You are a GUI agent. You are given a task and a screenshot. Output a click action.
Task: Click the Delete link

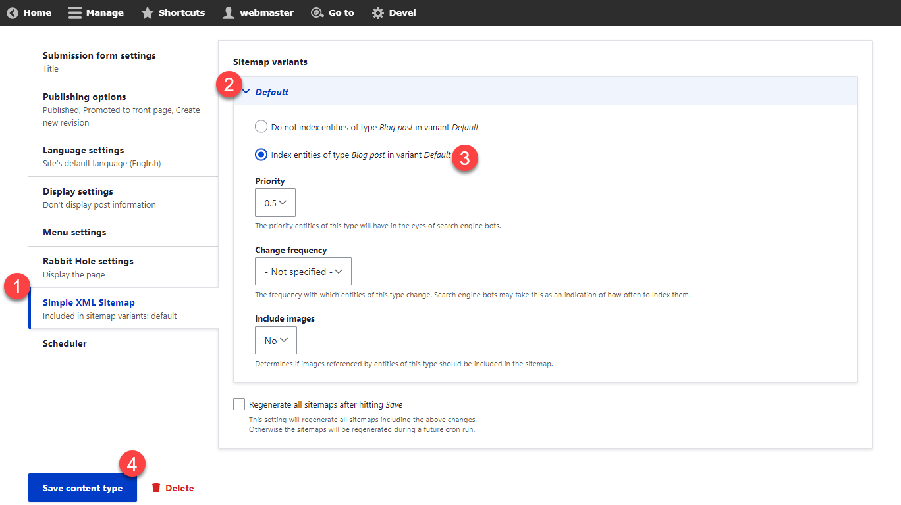click(x=179, y=488)
